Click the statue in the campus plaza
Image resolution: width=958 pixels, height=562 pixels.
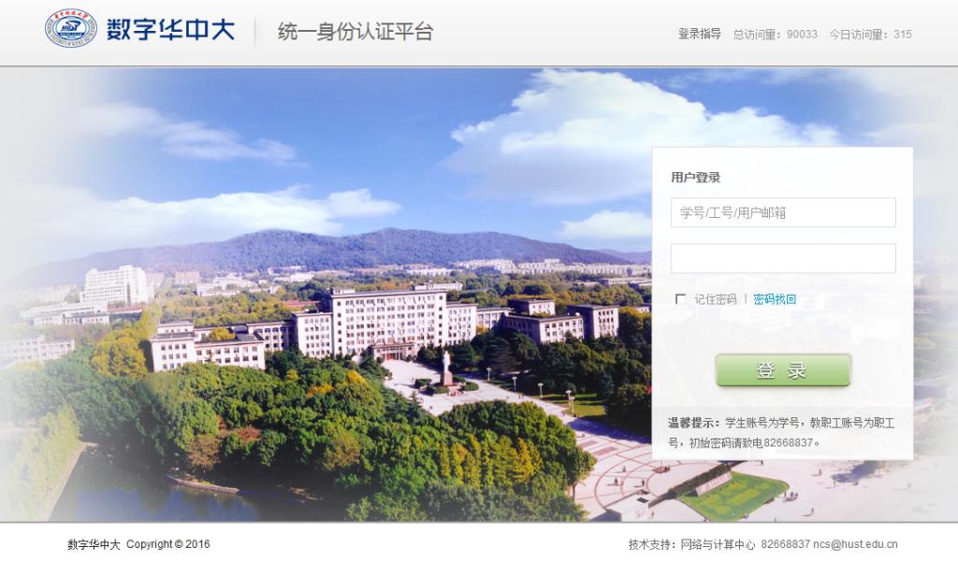tap(446, 368)
